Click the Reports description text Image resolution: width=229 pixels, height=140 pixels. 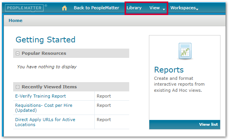(179, 84)
